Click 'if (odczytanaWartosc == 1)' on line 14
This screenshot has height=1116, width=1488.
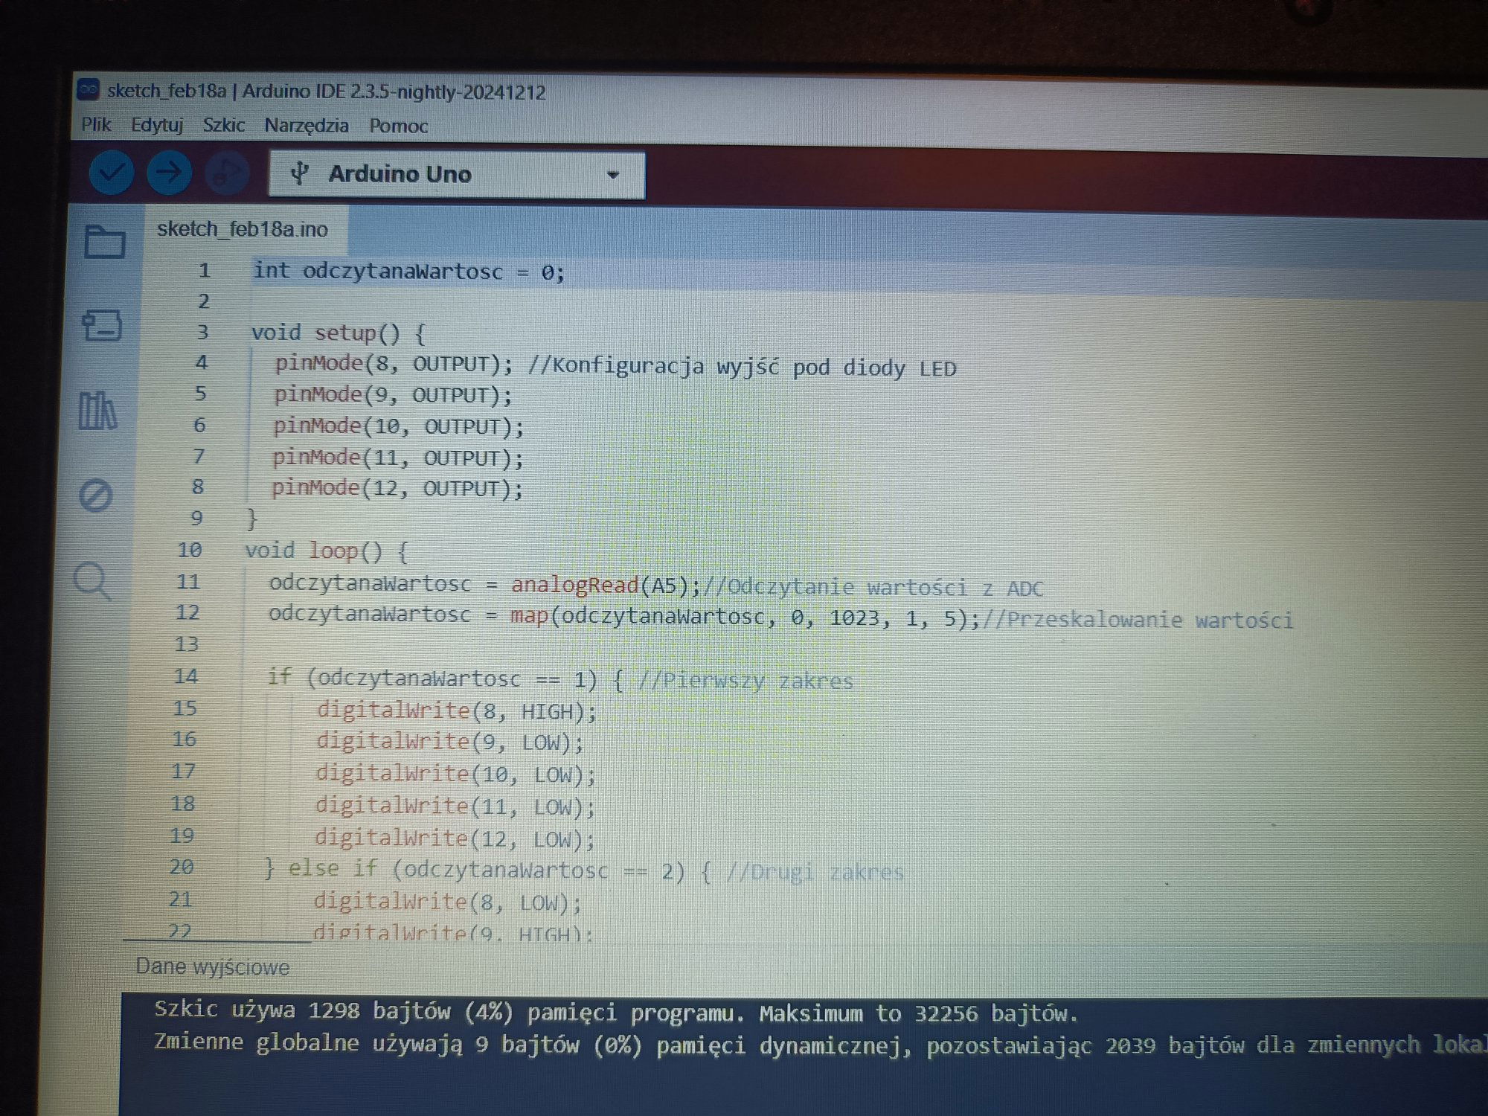pyautogui.click(x=432, y=678)
